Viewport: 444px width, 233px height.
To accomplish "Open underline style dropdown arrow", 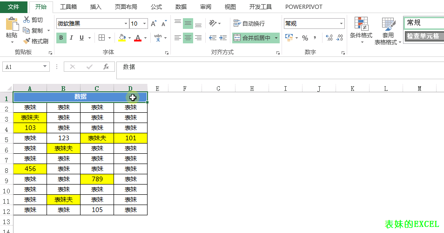I will [89, 38].
